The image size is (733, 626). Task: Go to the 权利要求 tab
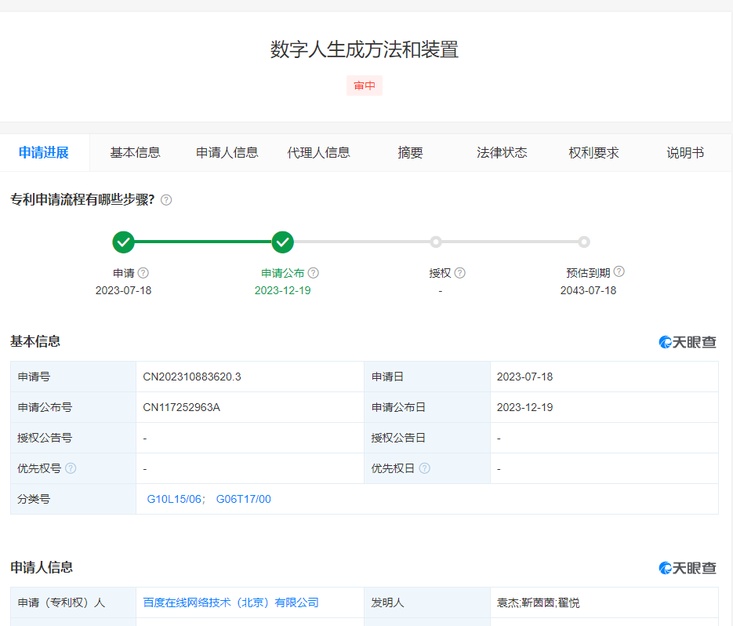point(593,153)
